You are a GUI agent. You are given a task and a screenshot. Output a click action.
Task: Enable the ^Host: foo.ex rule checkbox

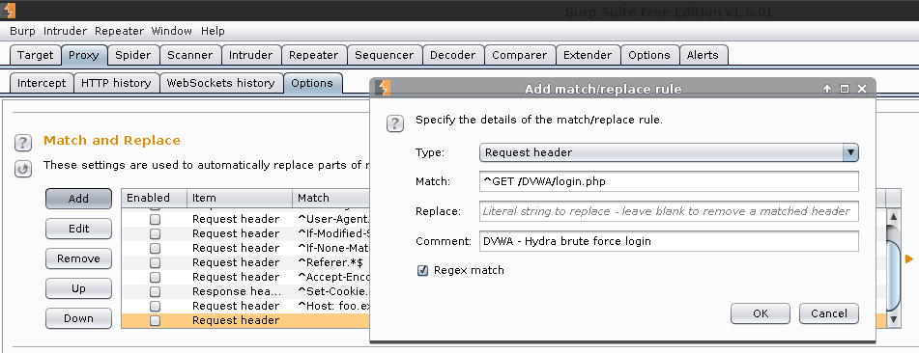point(155,306)
